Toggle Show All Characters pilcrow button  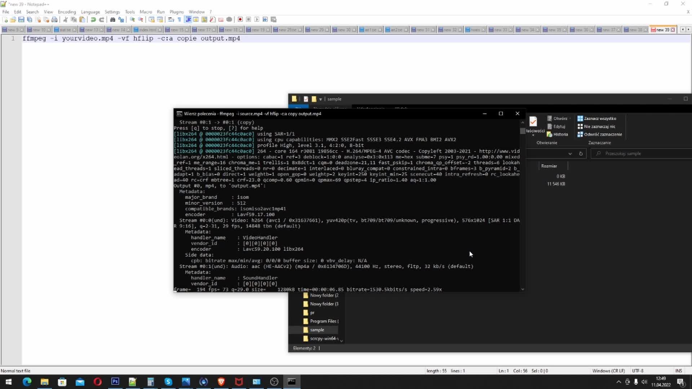pos(179,19)
